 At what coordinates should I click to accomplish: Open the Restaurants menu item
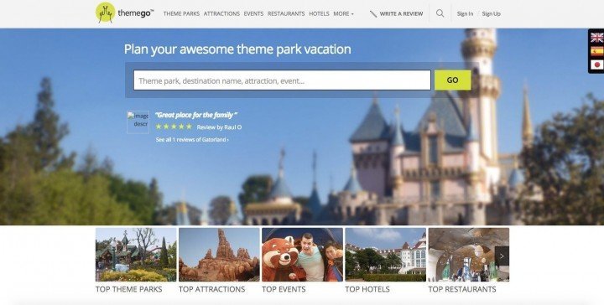click(x=286, y=14)
